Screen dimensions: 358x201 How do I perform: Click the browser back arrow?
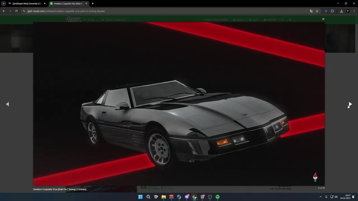coord(4,11)
